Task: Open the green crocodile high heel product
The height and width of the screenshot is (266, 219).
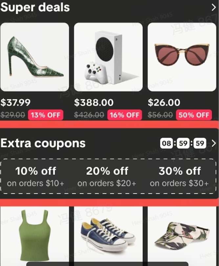Action: click(35, 57)
